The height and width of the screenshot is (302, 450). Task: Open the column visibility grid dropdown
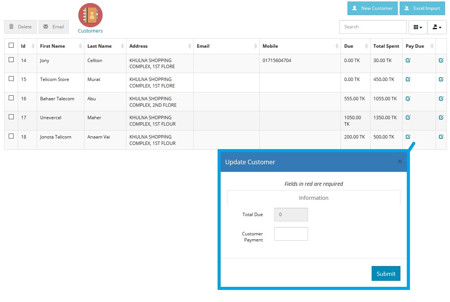(418, 26)
